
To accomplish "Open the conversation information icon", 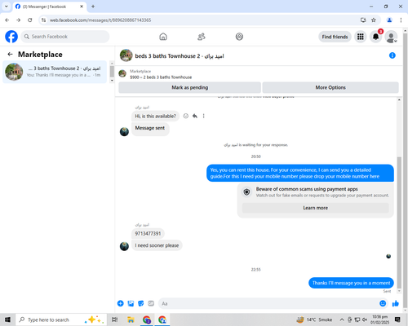I will click(392, 55).
